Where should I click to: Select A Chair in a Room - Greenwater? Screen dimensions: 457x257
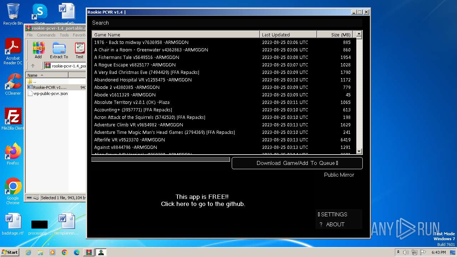click(x=224, y=50)
